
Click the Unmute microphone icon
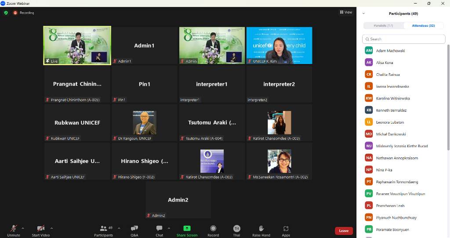(x=14, y=228)
